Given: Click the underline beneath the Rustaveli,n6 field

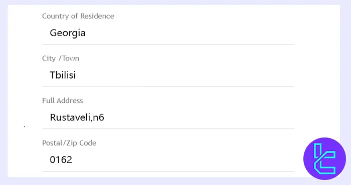Looking at the screenshot, I should tap(168, 129).
